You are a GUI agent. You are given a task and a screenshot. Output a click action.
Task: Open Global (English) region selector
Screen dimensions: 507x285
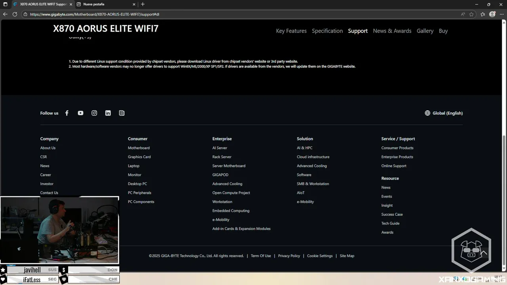point(444,113)
